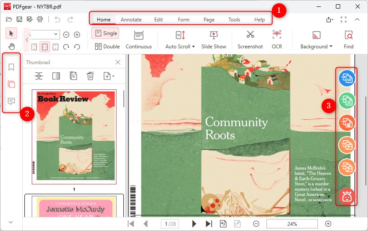Rotate page clockwise

coord(66,47)
